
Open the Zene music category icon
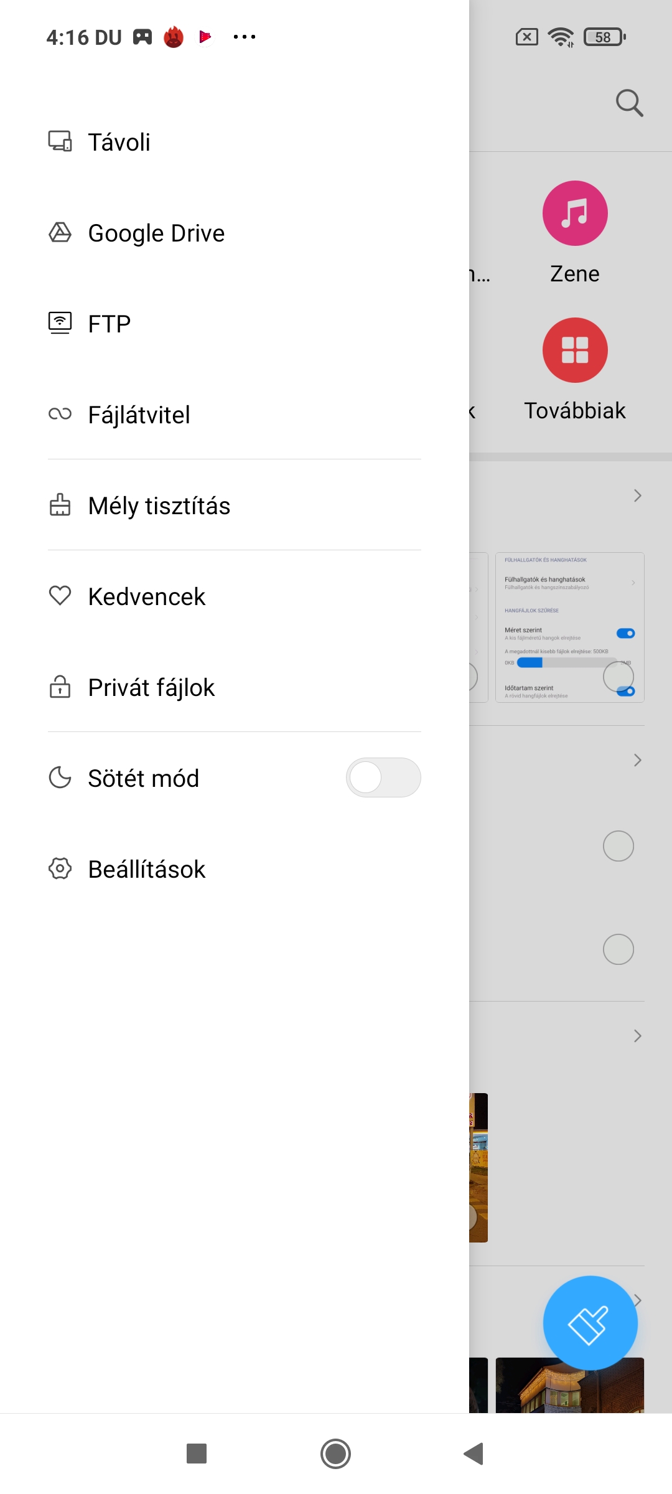[575, 213]
